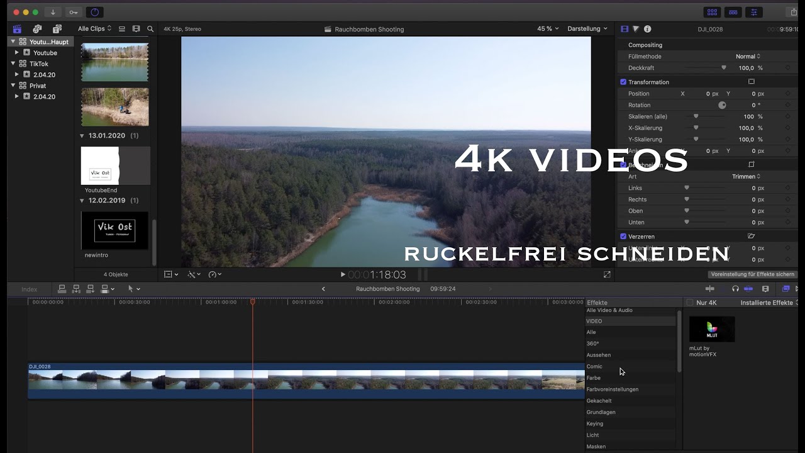805x453 pixels.
Task: Open the Photos and Audio sidebar
Action: 37,29
